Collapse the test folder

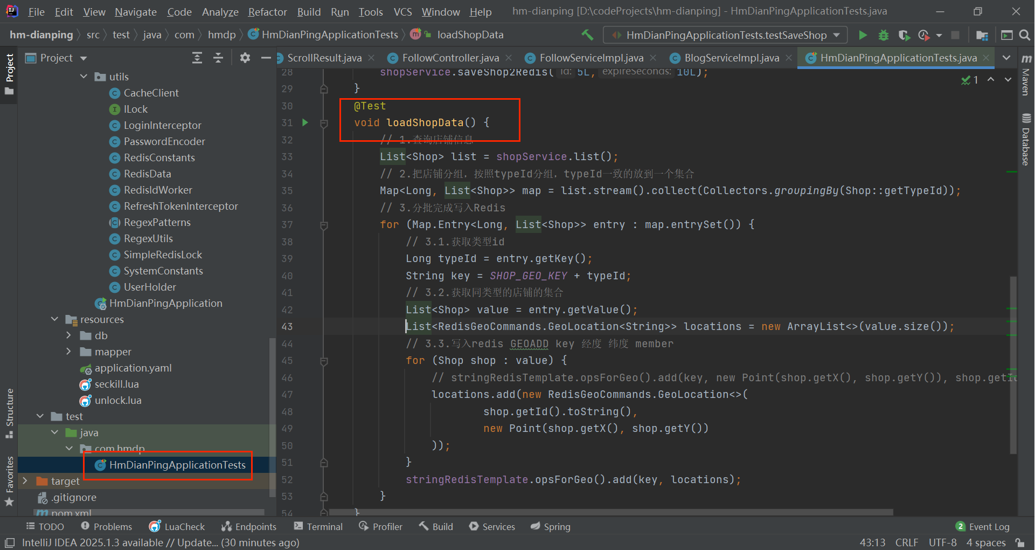click(x=40, y=416)
